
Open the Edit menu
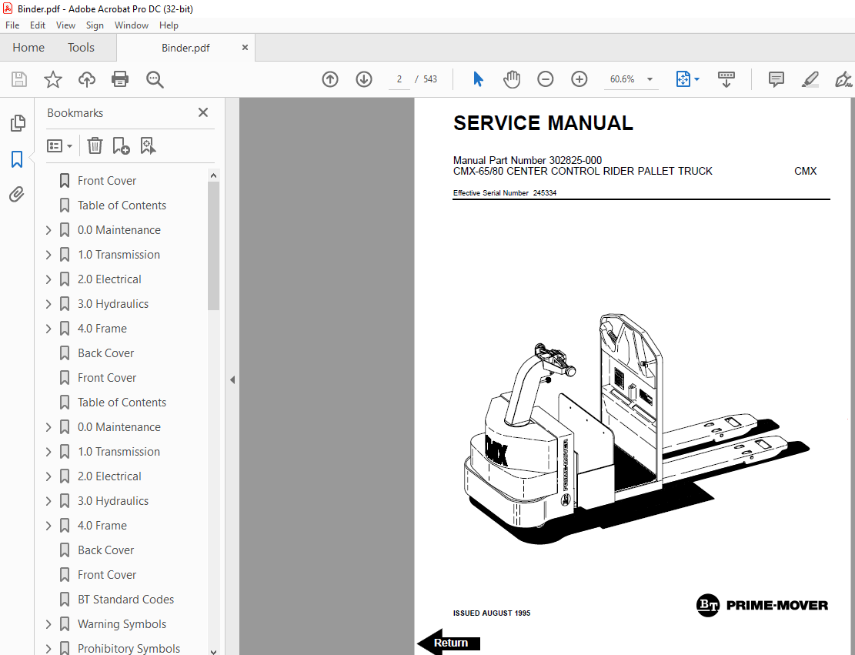tap(38, 25)
